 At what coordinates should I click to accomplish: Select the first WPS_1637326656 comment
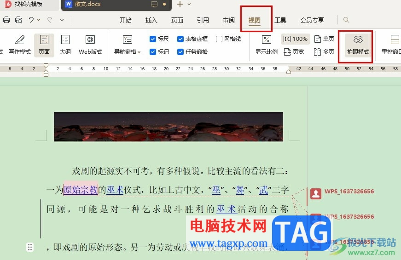[349, 192]
